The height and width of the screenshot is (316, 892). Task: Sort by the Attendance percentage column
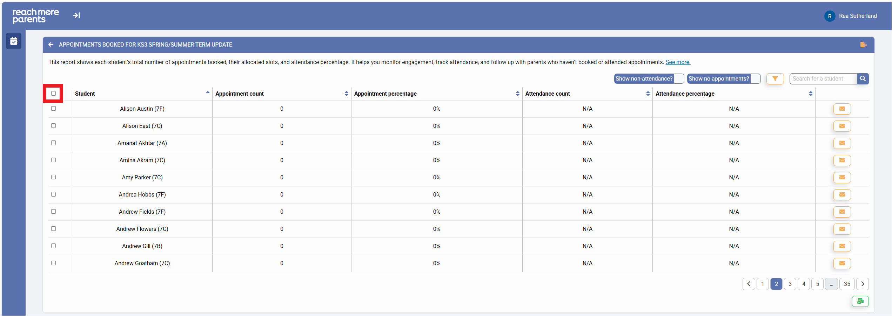click(810, 94)
